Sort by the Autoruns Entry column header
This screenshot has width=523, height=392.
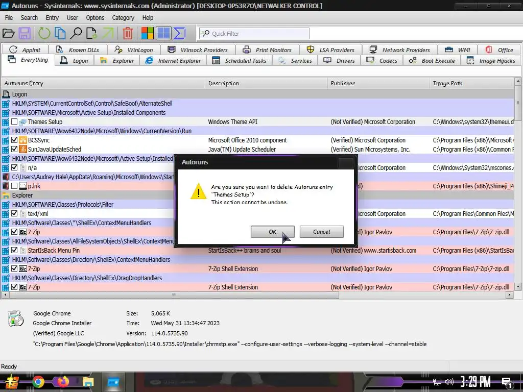click(103, 83)
